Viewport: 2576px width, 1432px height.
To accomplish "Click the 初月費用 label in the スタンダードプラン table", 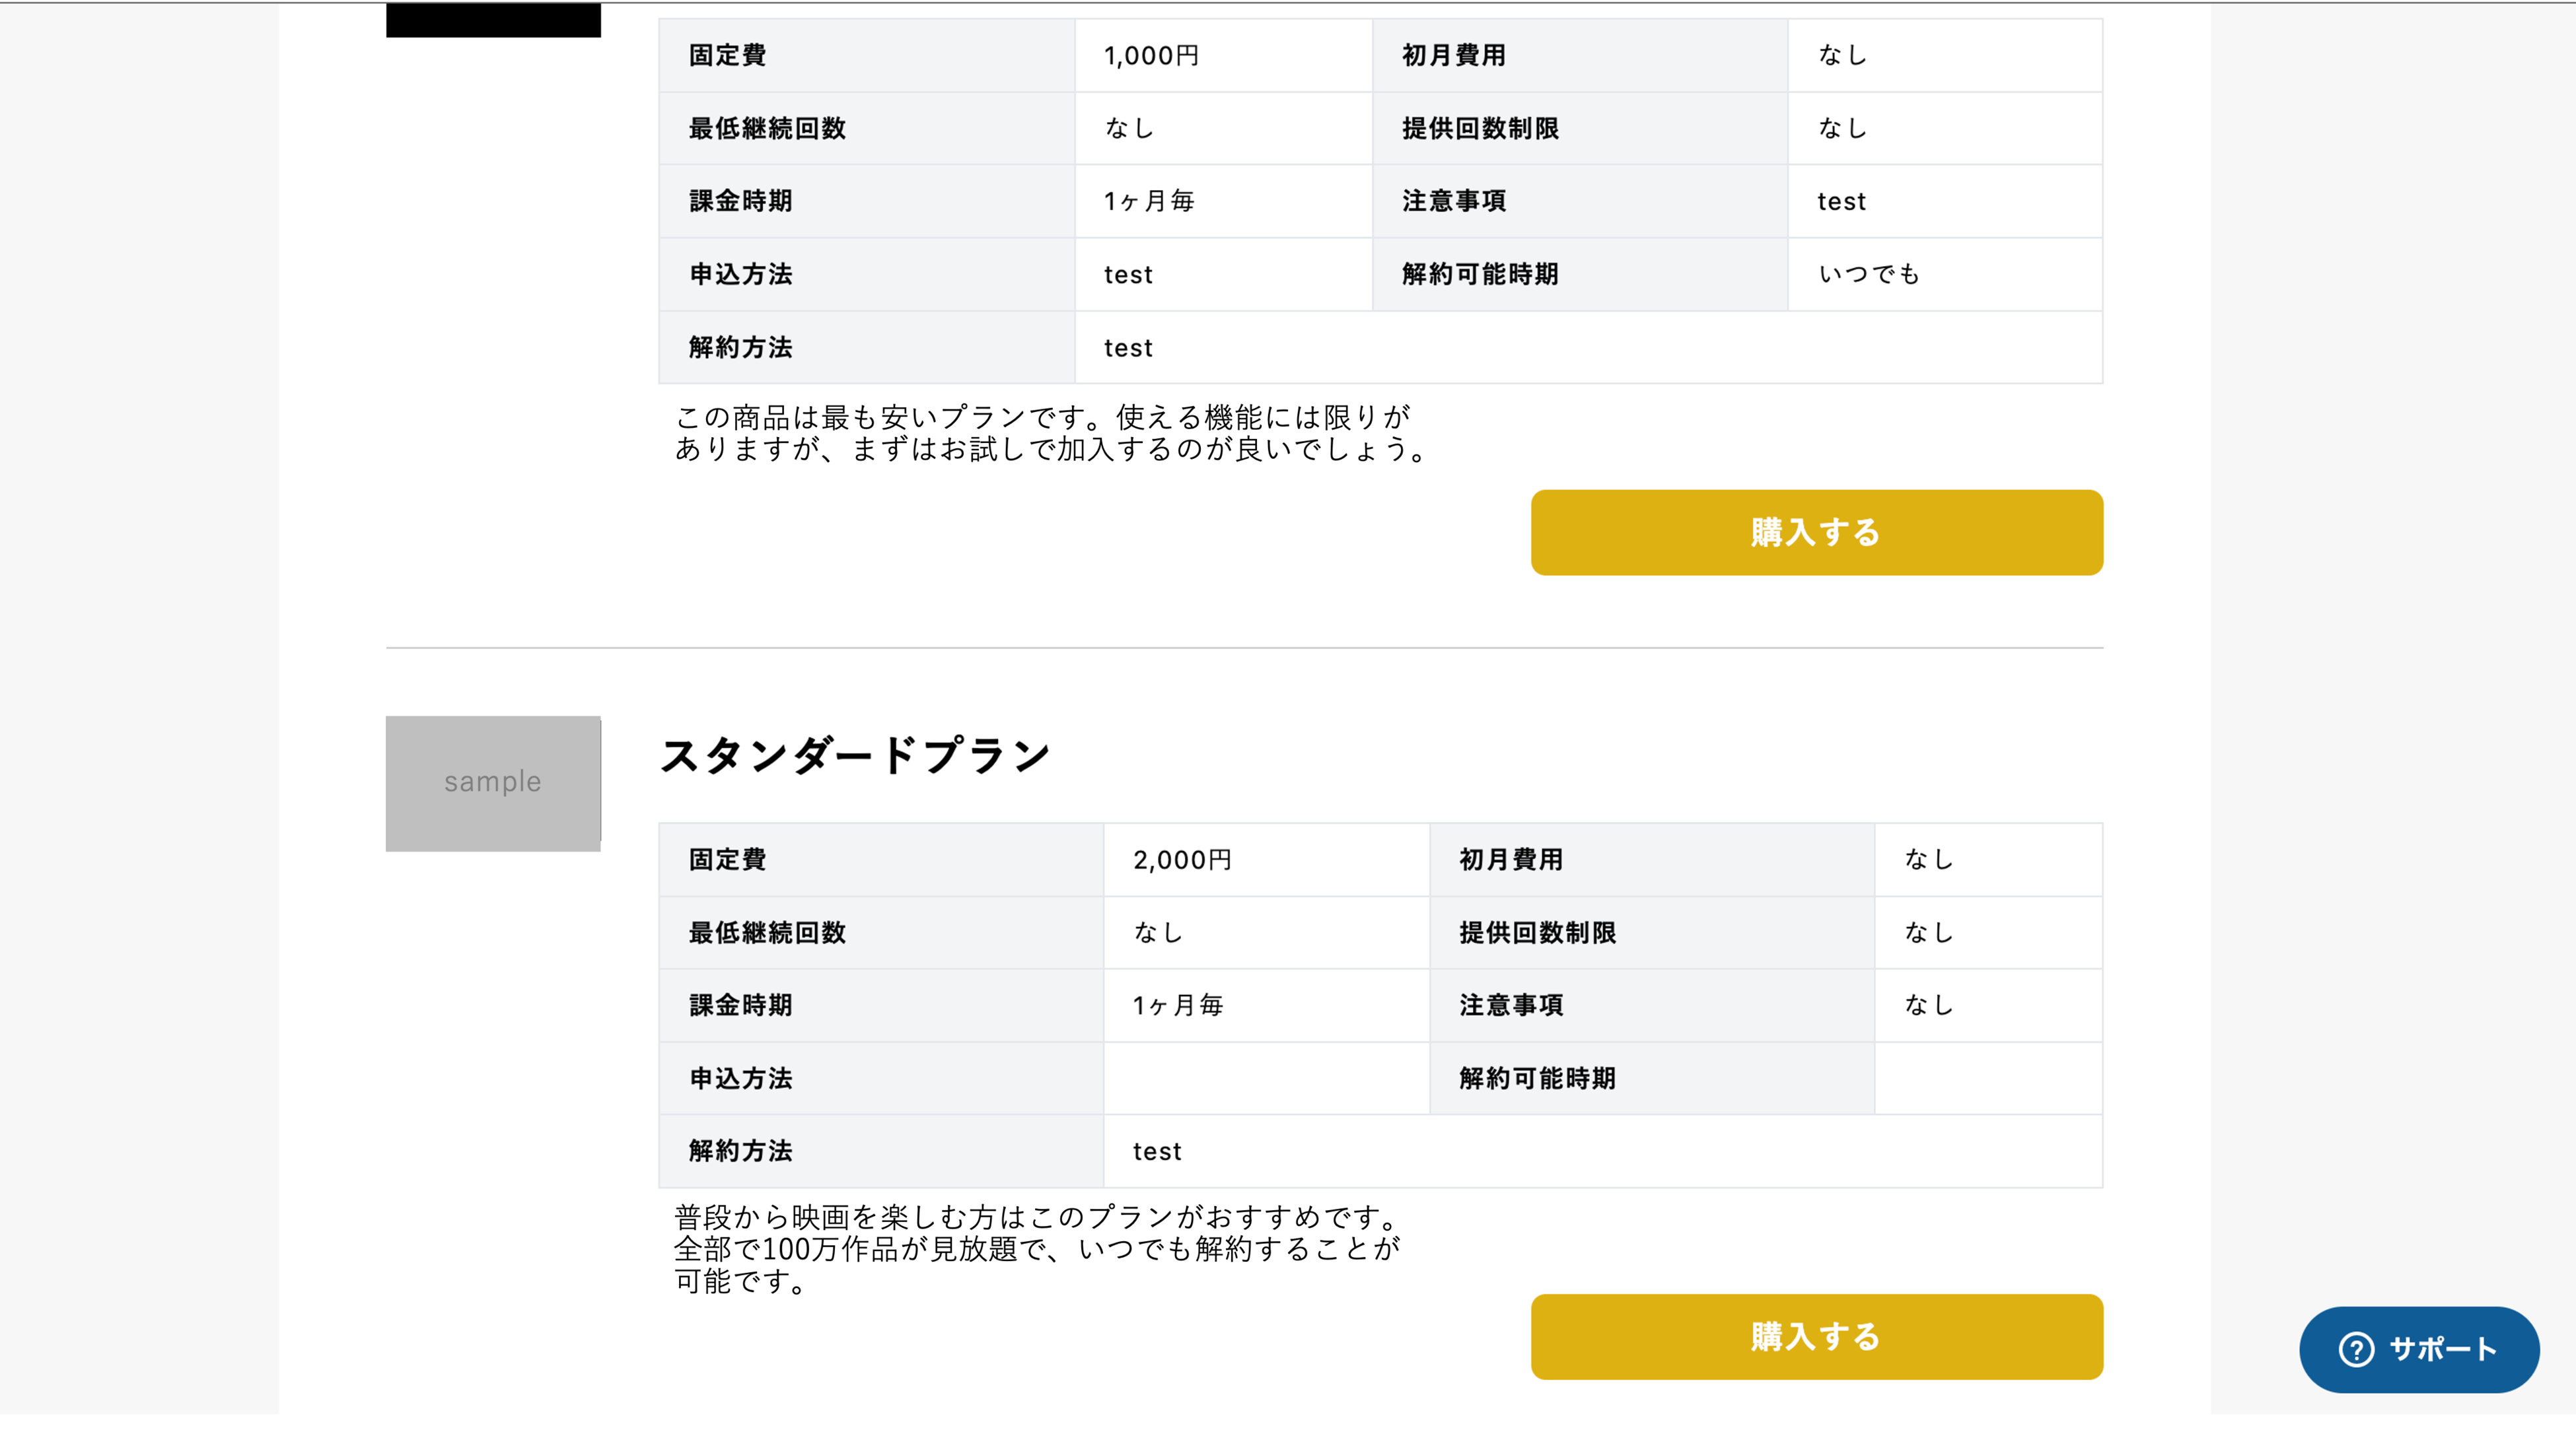I will click(x=1510, y=860).
